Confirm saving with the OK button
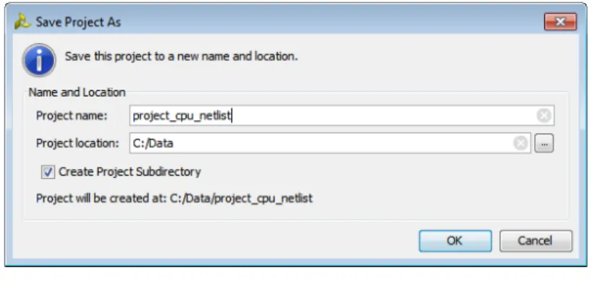Viewport: 595px width, 282px height. tap(455, 241)
